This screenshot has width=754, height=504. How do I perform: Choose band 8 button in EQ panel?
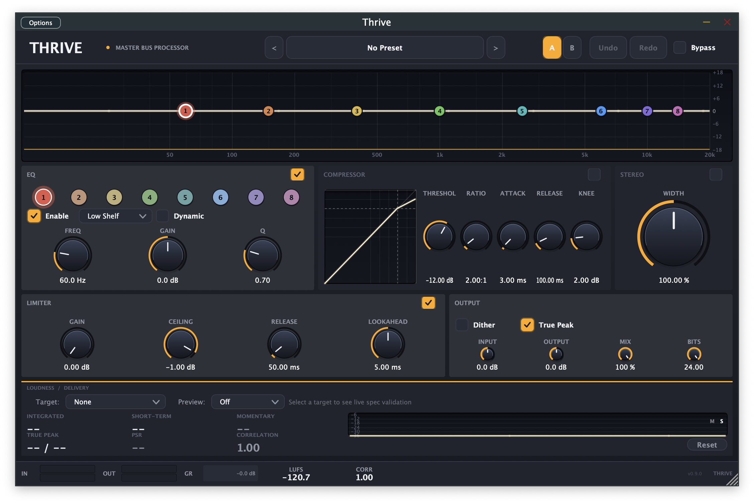tap(291, 197)
